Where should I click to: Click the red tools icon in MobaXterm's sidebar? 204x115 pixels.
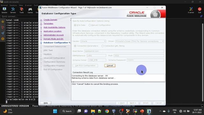pyautogui.click(x=3, y=27)
